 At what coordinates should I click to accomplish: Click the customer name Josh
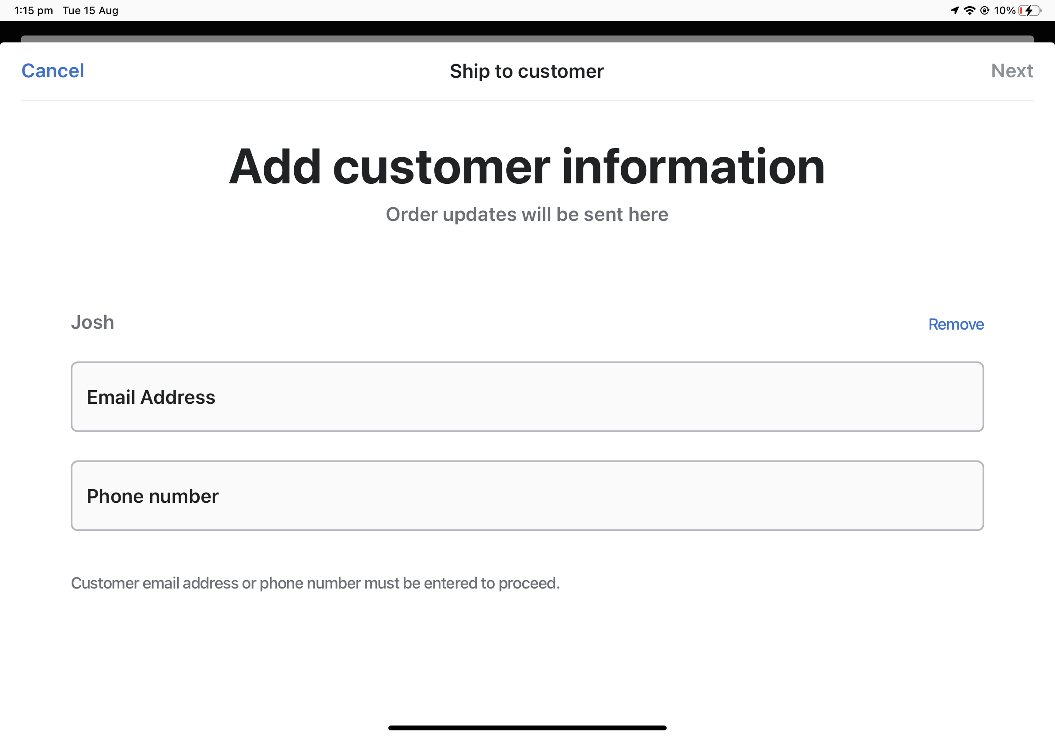coord(92,322)
